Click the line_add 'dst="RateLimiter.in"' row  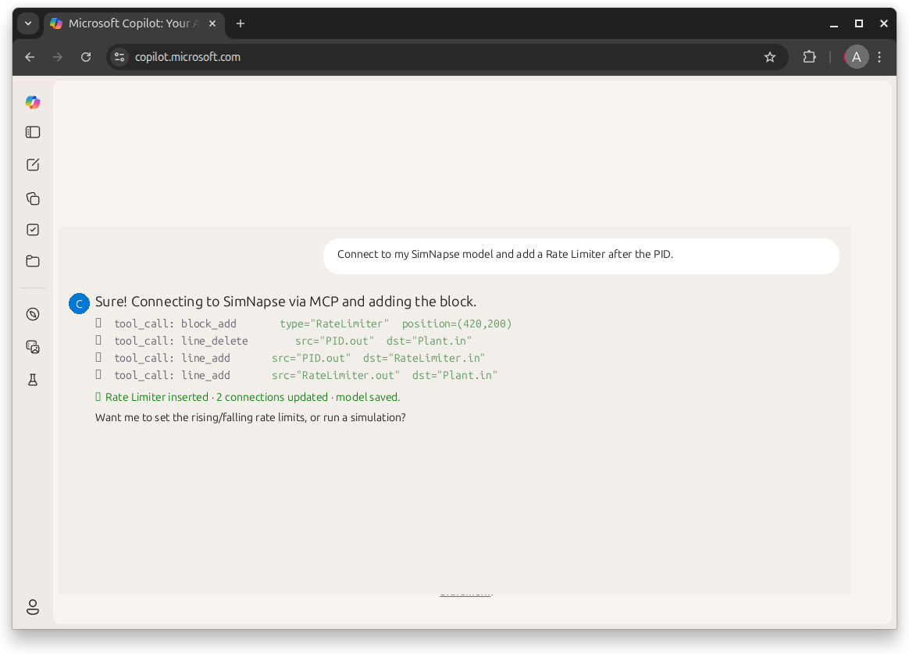(x=290, y=359)
